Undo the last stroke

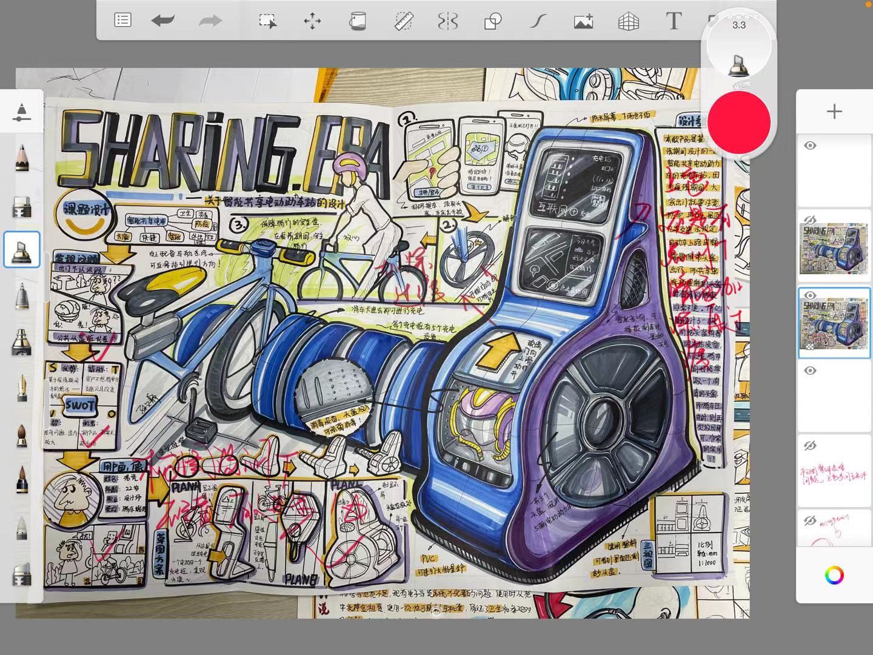tap(162, 20)
